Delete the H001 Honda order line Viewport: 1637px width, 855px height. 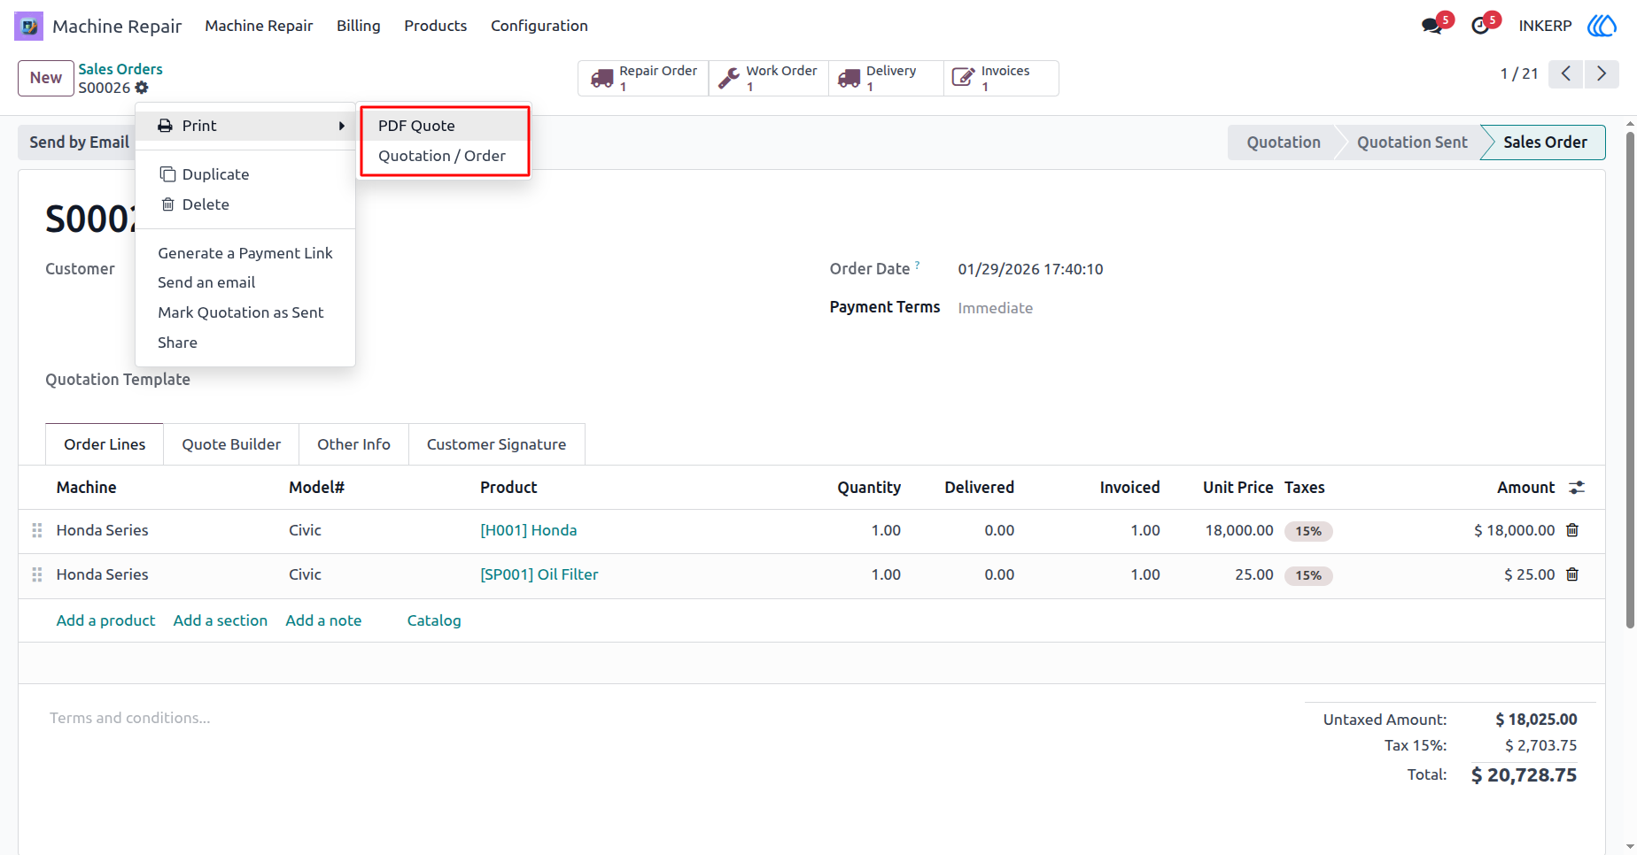click(1572, 530)
